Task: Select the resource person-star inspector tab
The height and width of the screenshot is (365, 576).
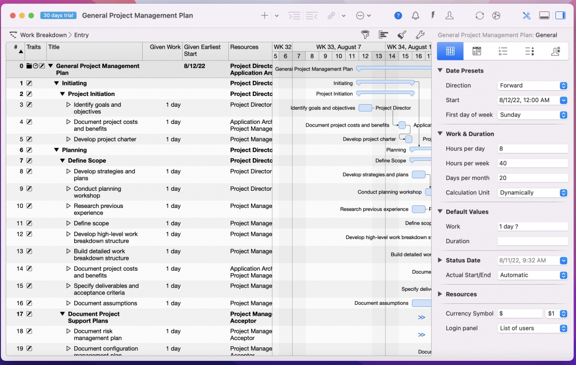Action: pyautogui.click(x=555, y=51)
